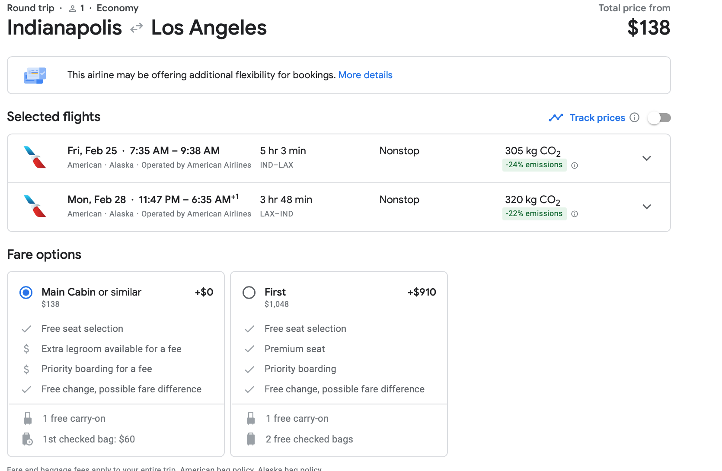The height and width of the screenshot is (471, 722).
Task: Open info icon next to -22% emissions
Action: click(575, 214)
